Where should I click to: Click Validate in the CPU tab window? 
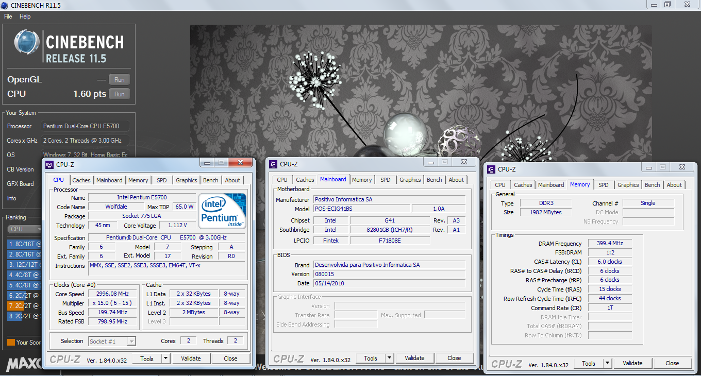(x=191, y=358)
